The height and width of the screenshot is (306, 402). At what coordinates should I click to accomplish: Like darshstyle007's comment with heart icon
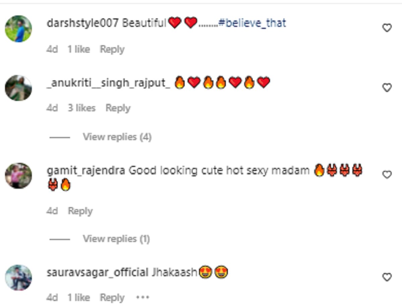pyautogui.click(x=387, y=28)
